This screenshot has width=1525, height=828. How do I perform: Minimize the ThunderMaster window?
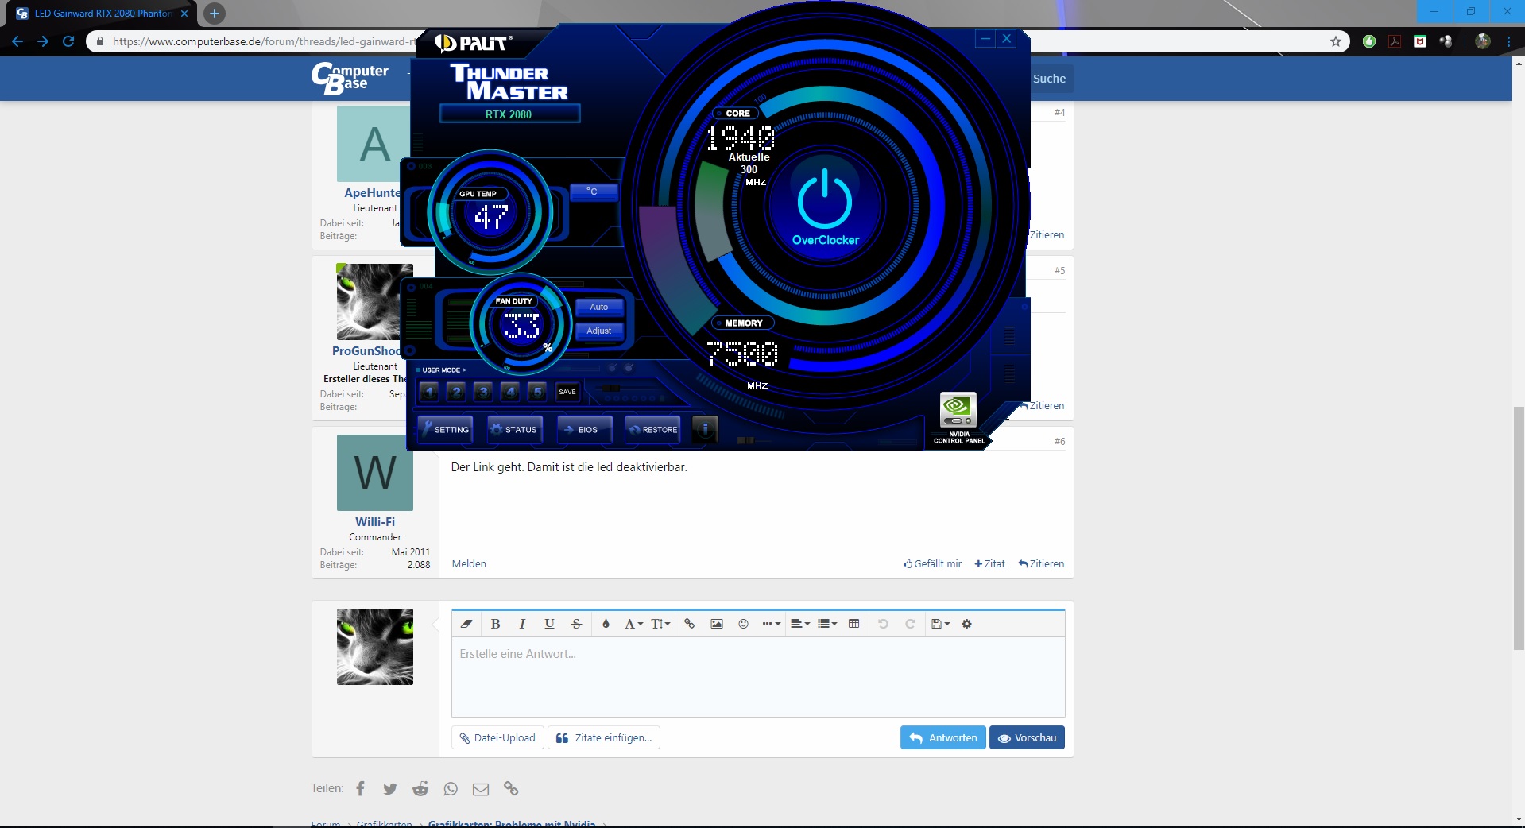(x=985, y=38)
